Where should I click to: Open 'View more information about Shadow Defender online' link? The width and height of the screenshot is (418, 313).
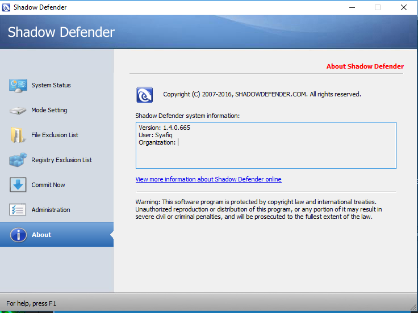[x=208, y=179]
